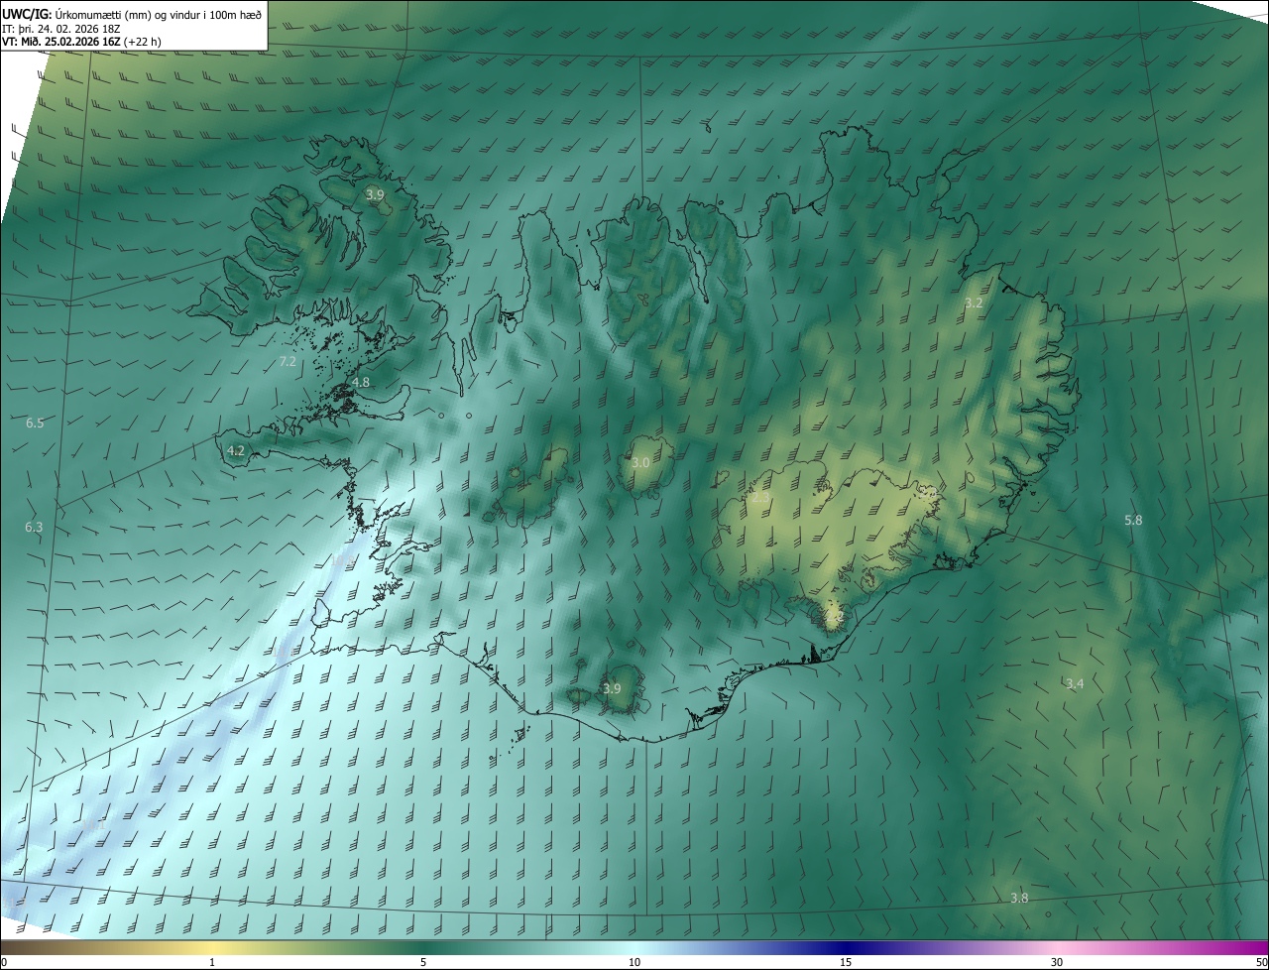This screenshot has height=970, width=1269.
Task: Click the 3.8 value label near the bottom edge
Action: point(1019,898)
